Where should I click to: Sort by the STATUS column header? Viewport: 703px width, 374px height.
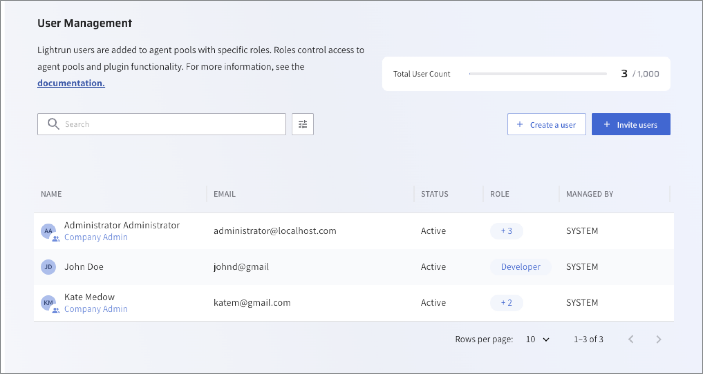click(x=434, y=194)
